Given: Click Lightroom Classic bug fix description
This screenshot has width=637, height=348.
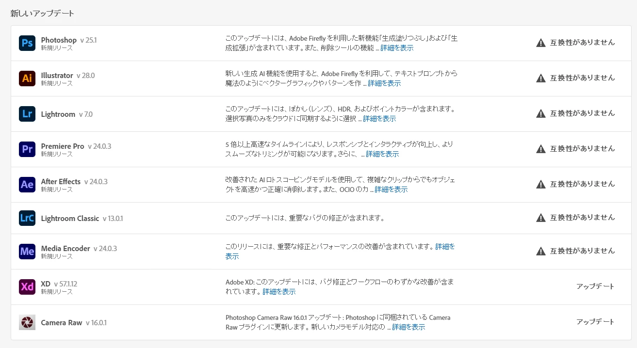Looking at the screenshot, I should [305, 218].
